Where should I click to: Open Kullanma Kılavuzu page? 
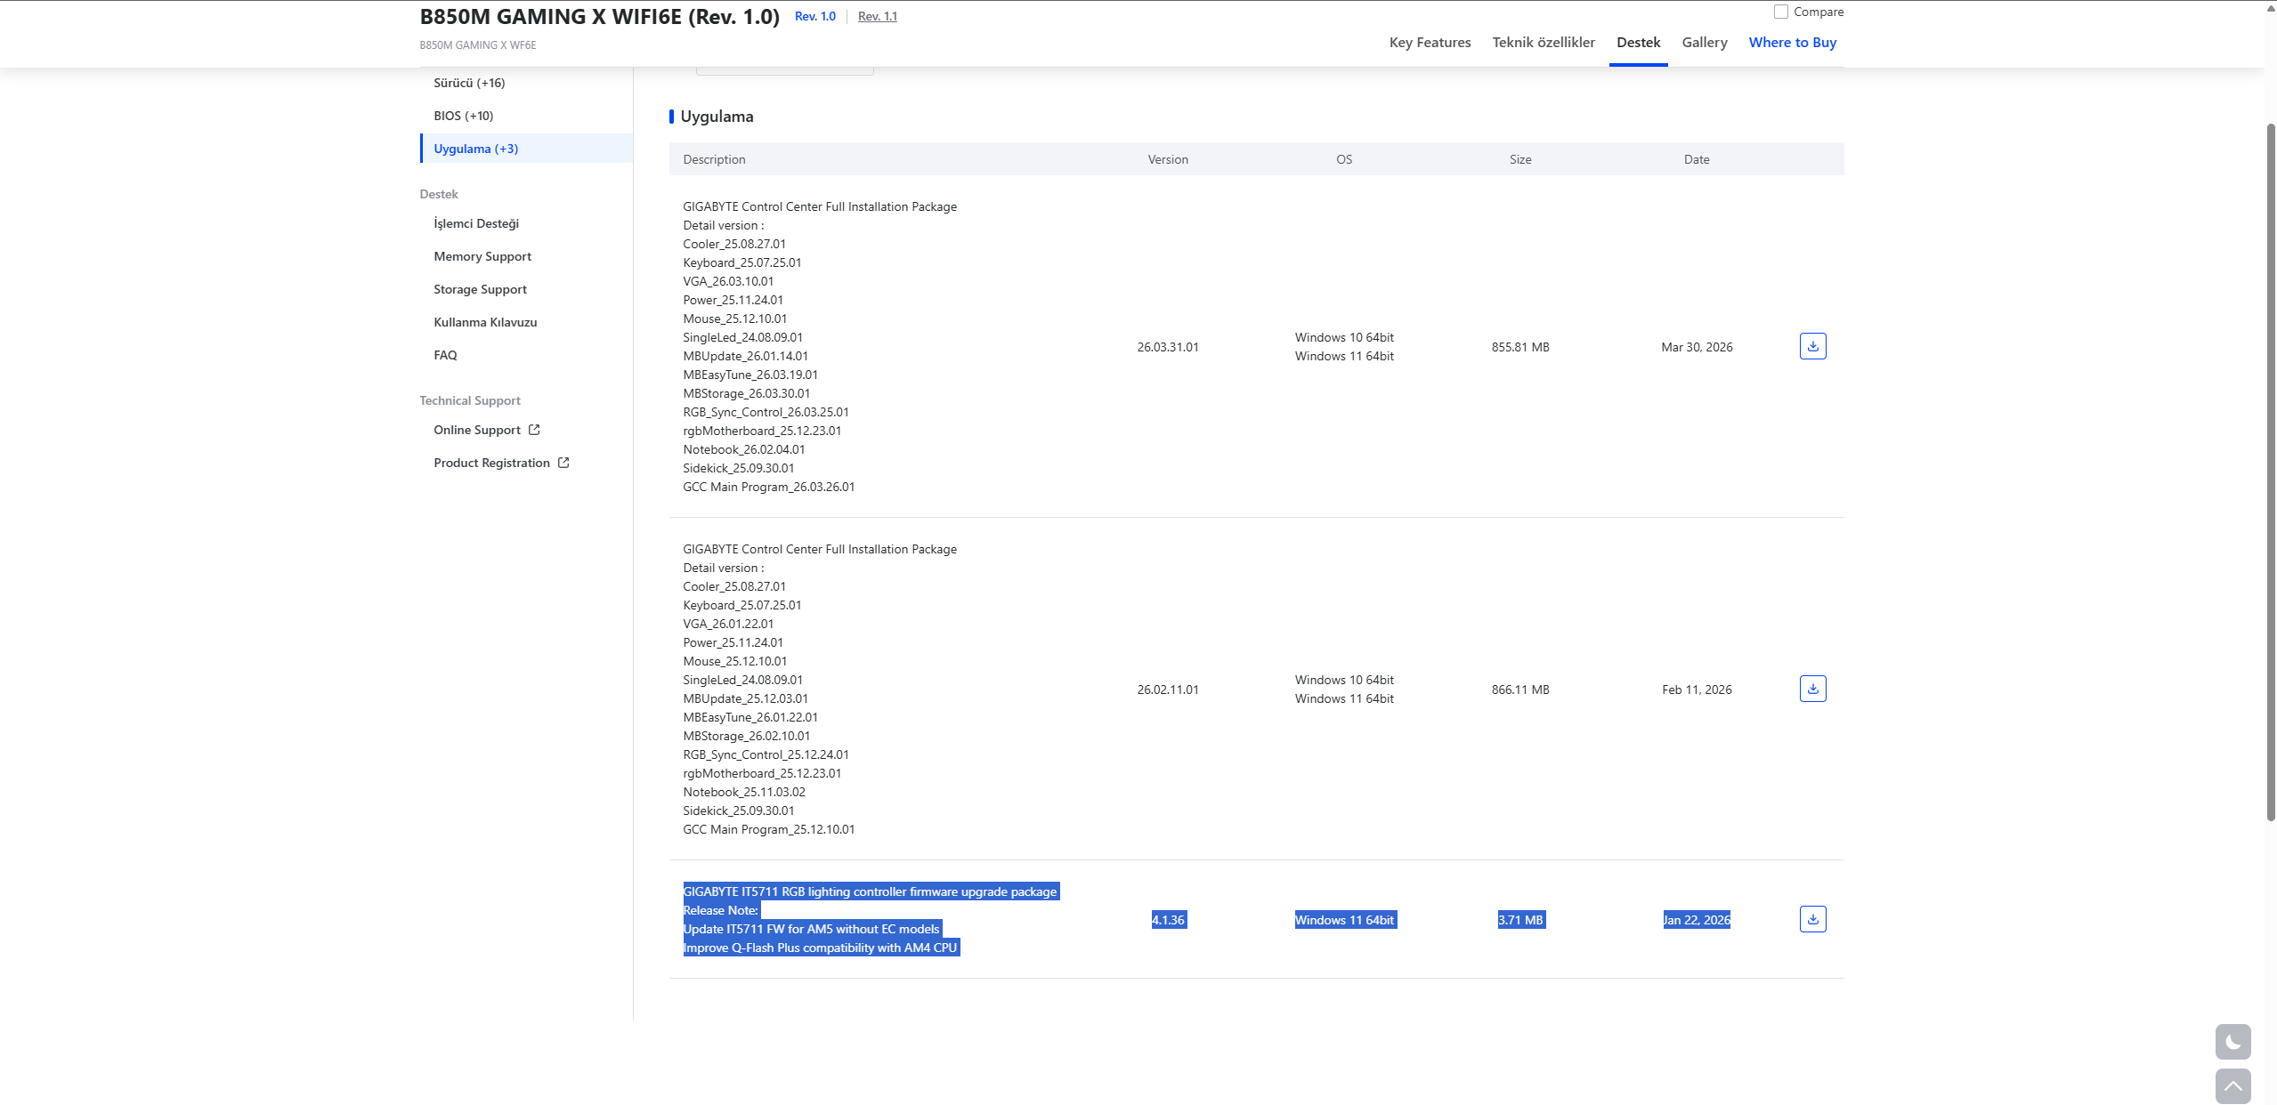pyautogui.click(x=485, y=322)
